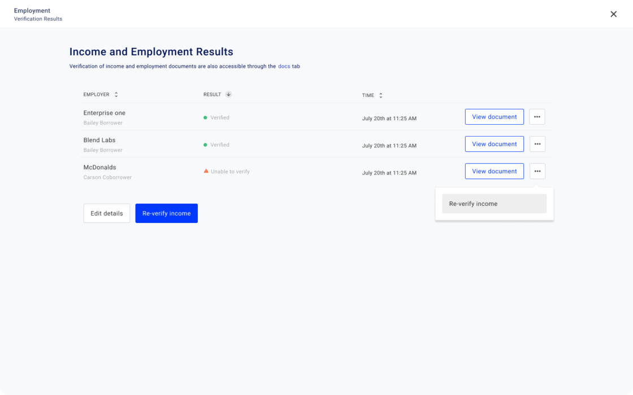Open the ellipsis menu for Blend Labs row
This screenshot has width=633, height=395.
537,144
